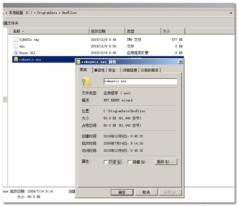Open 高级(D)... advanced attributes
The image size is (238, 206).
pos(166,162)
